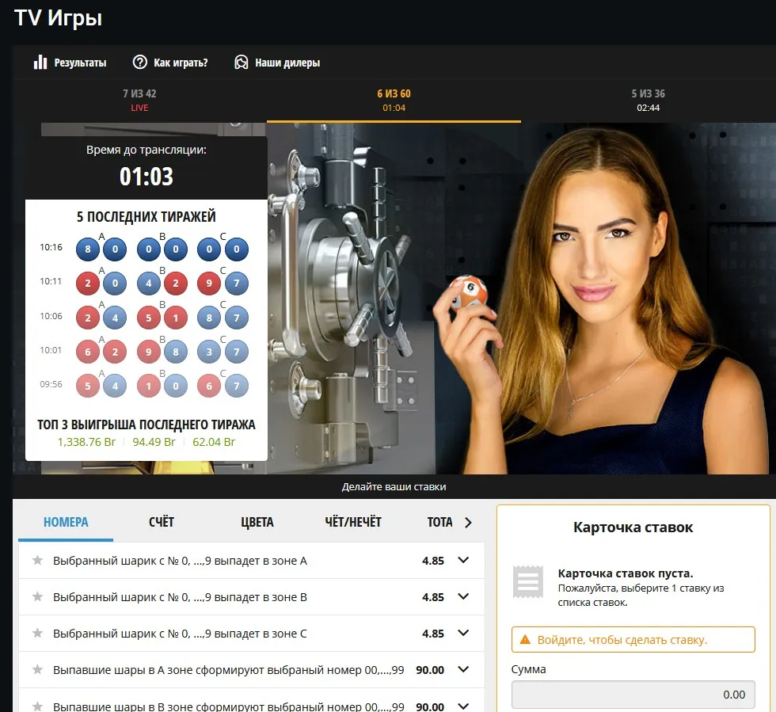Click the Сумма amount input field
The image size is (776, 712).
[633, 695]
